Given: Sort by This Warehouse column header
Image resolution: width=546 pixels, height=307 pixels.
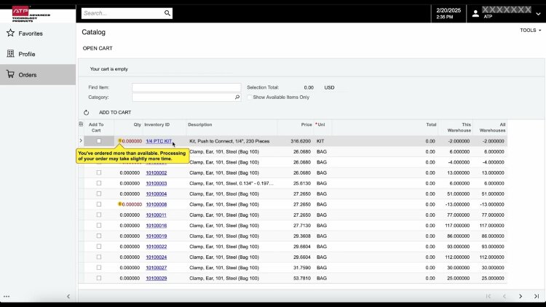Looking at the screenshot, I should tap(459, 127).
